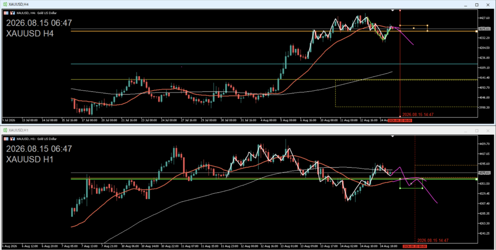This screenshot has width=496, height=250.
Task: Click current price label 4375.61 in H1 chart
Action: coord(484,173)
